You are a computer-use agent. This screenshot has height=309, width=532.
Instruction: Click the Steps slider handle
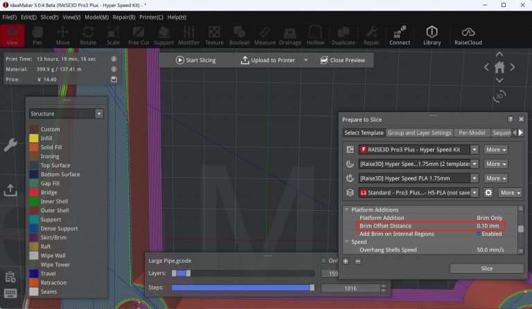[x=312, y=288]
